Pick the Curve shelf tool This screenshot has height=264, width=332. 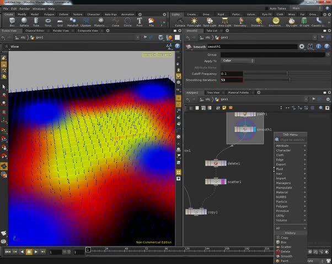click(115, 22)
